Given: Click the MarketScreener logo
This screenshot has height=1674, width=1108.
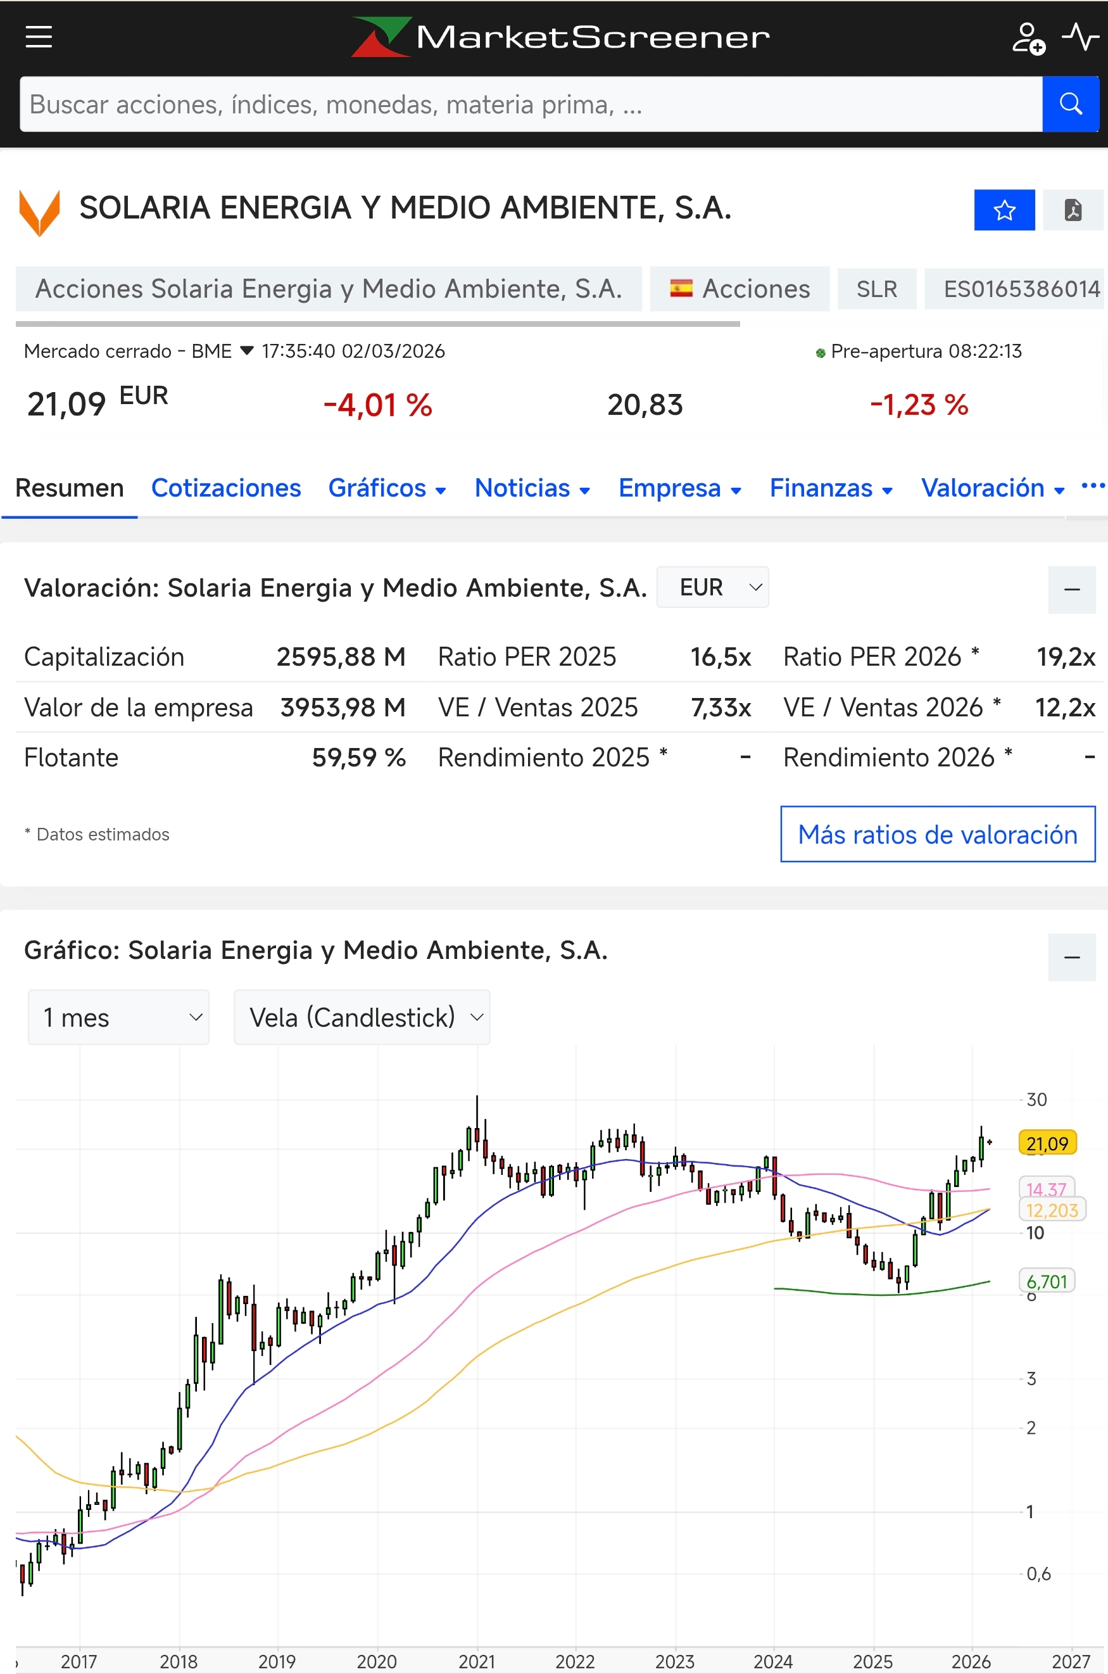Looking at the screenshot, I should [x=560, y=37].
